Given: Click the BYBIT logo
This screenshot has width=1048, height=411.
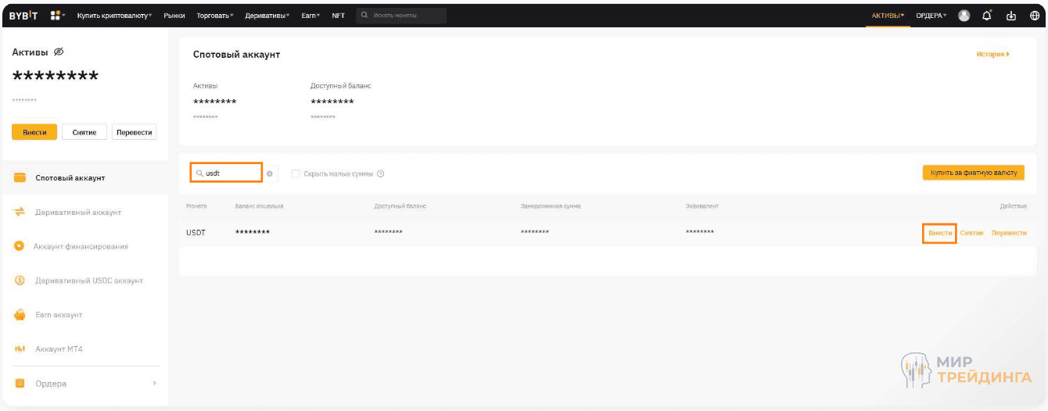Looking at the screenshot, I should point(23,15).
